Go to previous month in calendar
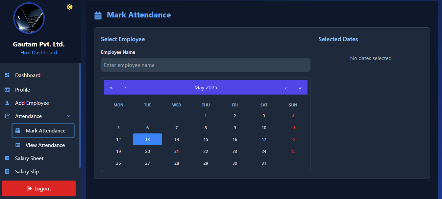The image size is (442, 199). pyautogui.click(x=126, y=88)
